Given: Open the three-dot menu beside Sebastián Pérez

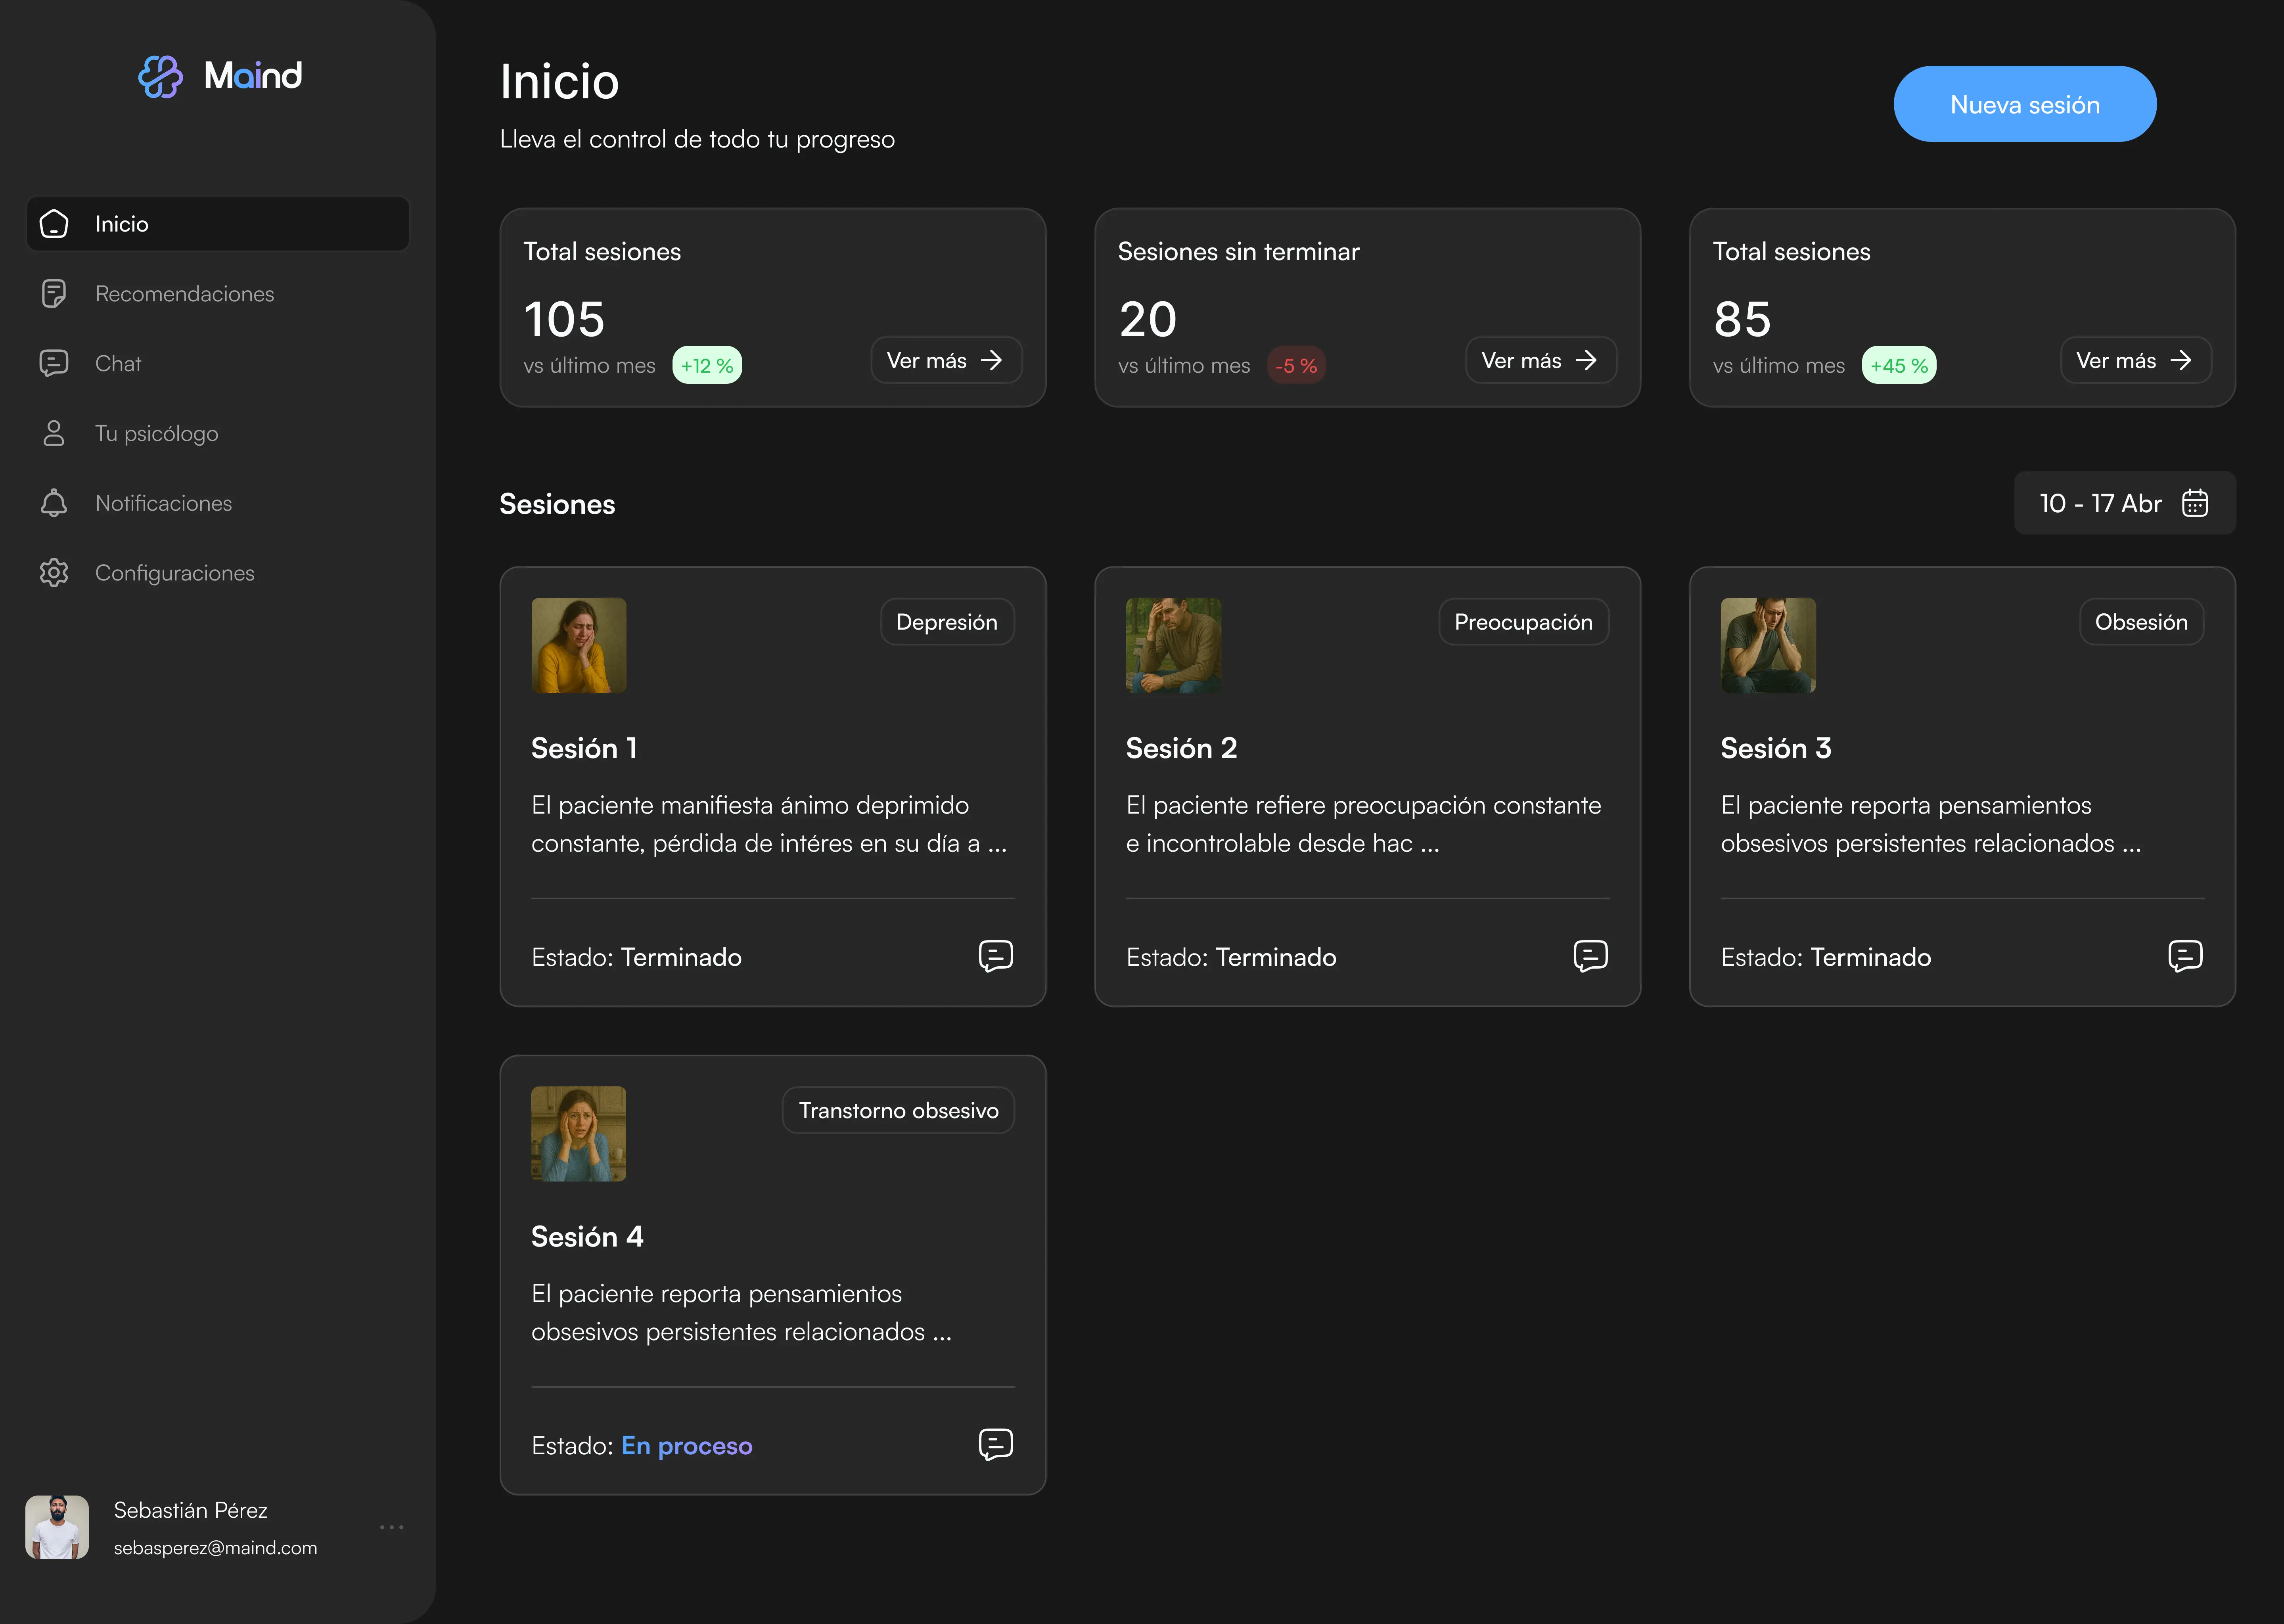Looking at the screenshot, I should (392, 1527).
